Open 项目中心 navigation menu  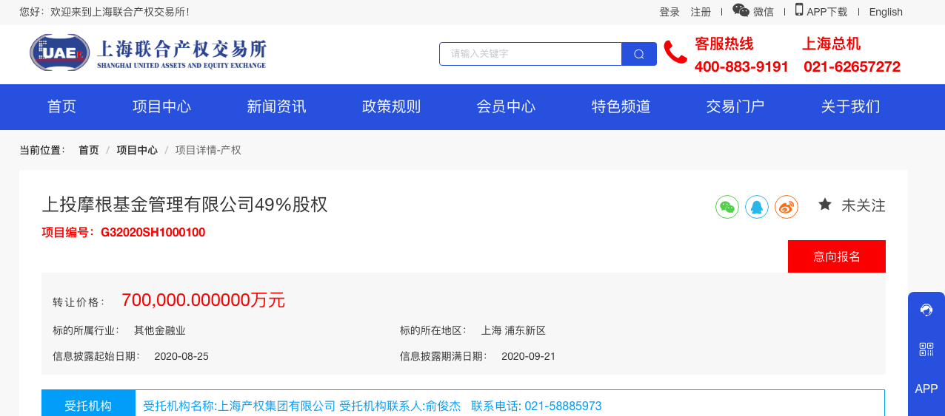pos(161,106)
